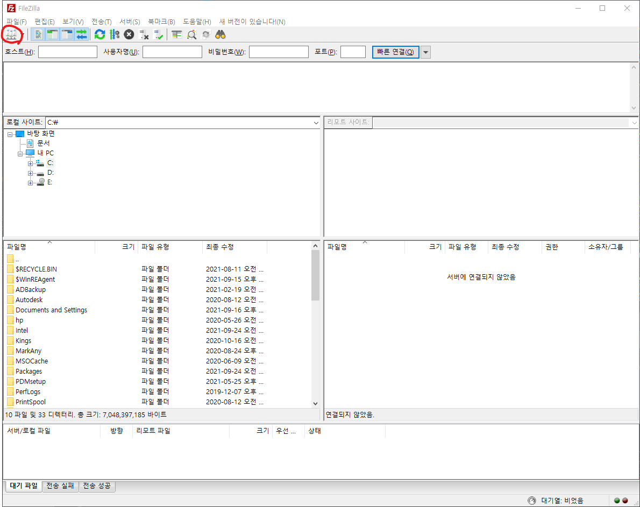Sort remote list by 권한 column
This screenshot has width=640, height=507.
click(563, 247)
